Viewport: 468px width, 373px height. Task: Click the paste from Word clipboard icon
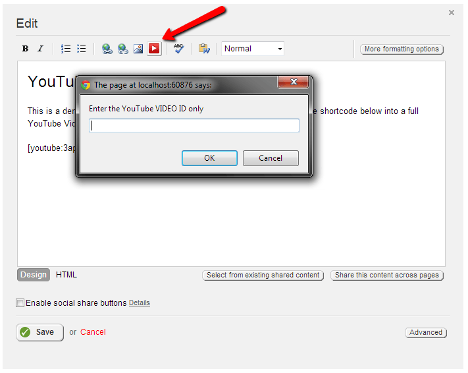(x=205, y=48)
